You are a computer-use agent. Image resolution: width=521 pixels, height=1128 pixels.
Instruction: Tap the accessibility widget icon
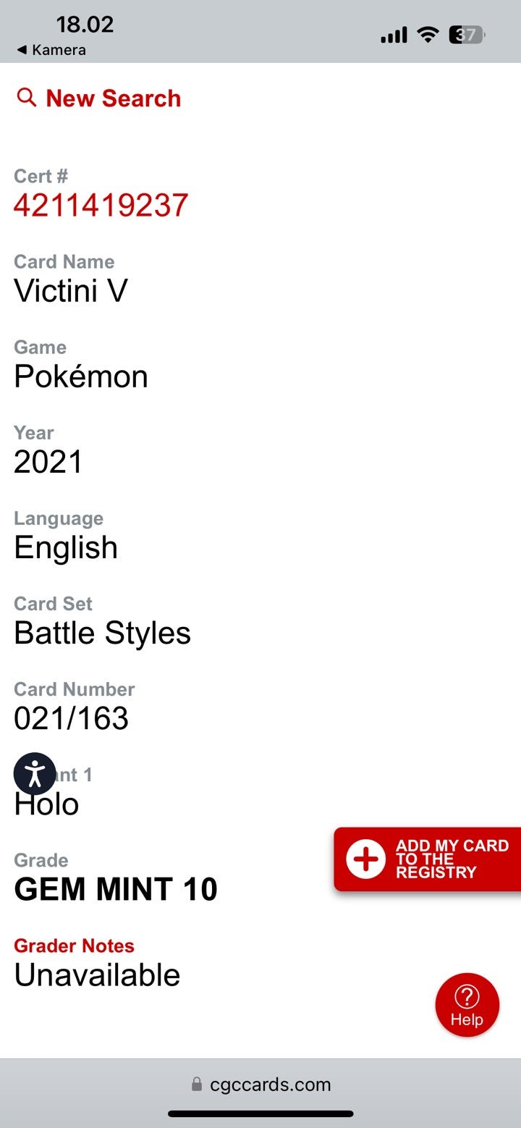point(35,774)
